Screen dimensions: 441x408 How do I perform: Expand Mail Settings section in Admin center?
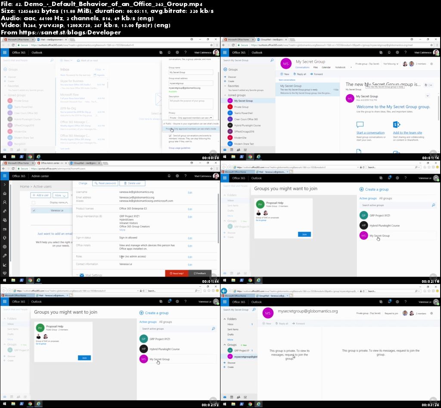(x=78, y=275)
